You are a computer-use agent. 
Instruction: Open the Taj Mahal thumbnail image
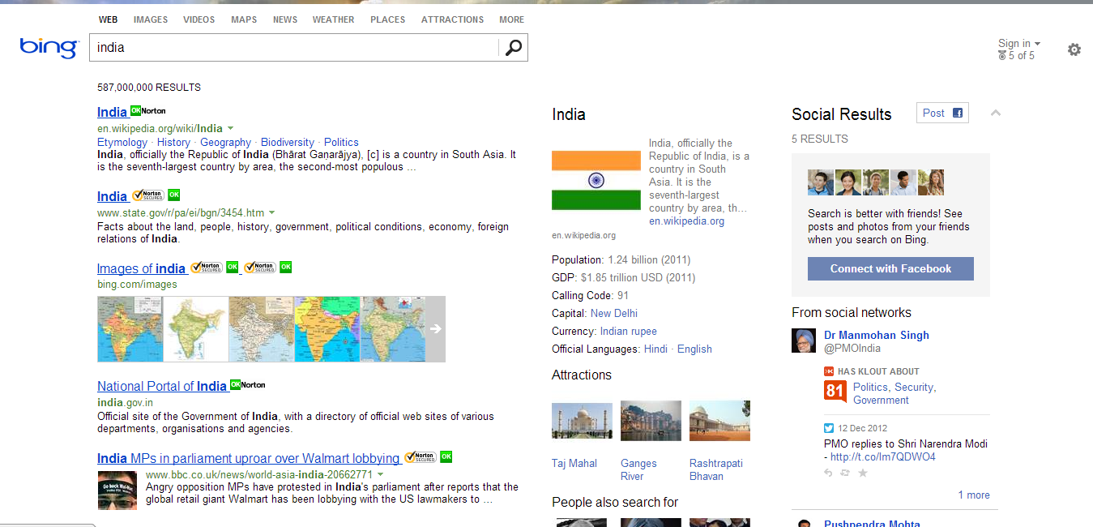coord(582,420)
